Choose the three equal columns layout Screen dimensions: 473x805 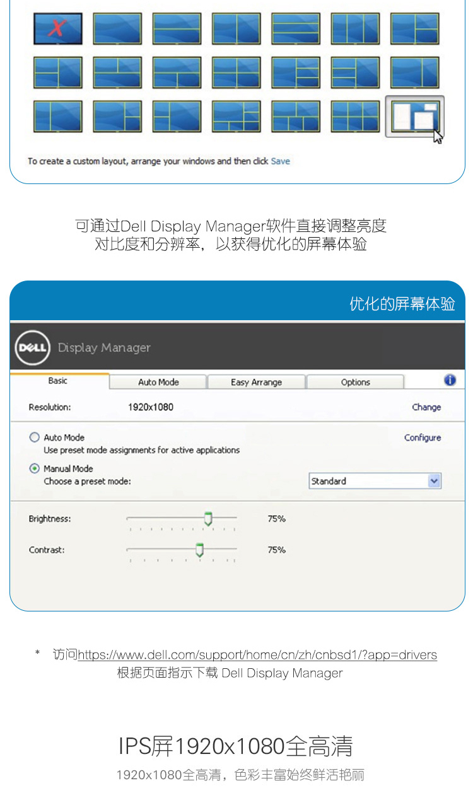point(355,28)
